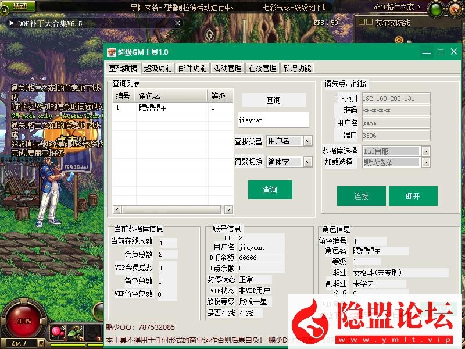The height and width of the screenshot is (349, 465).
Task: Click the play arrow on DOF补丁大合集 bar
Action: (x=10, y=24)
